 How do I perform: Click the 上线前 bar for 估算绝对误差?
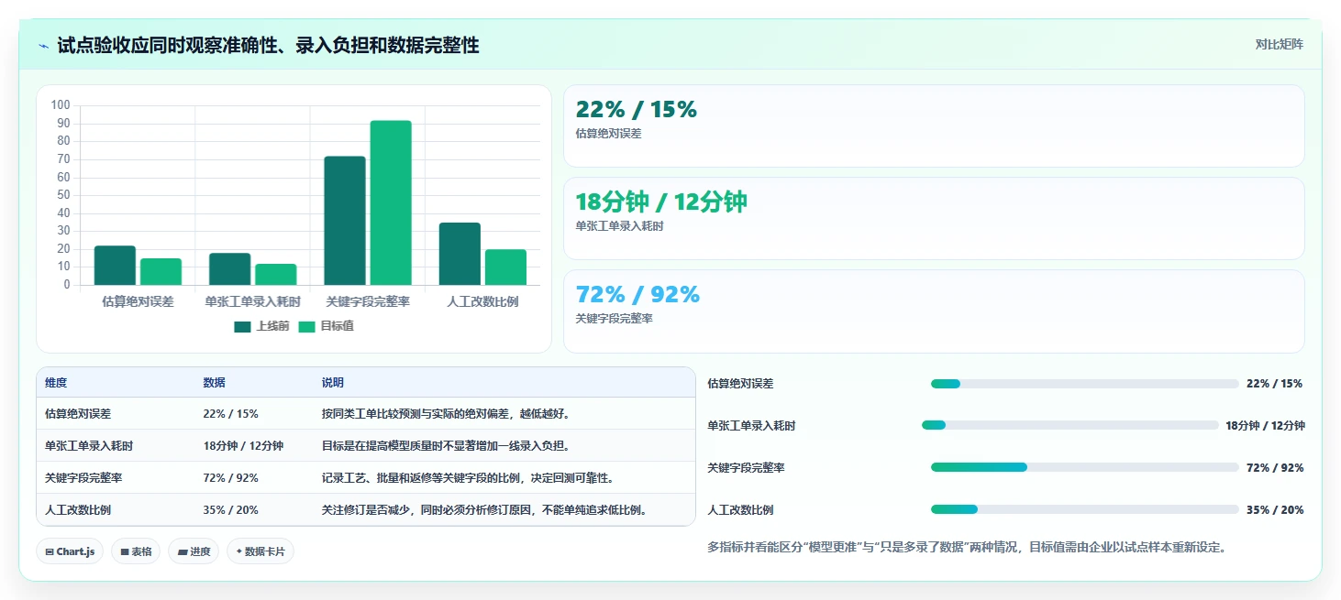point(115,266)
